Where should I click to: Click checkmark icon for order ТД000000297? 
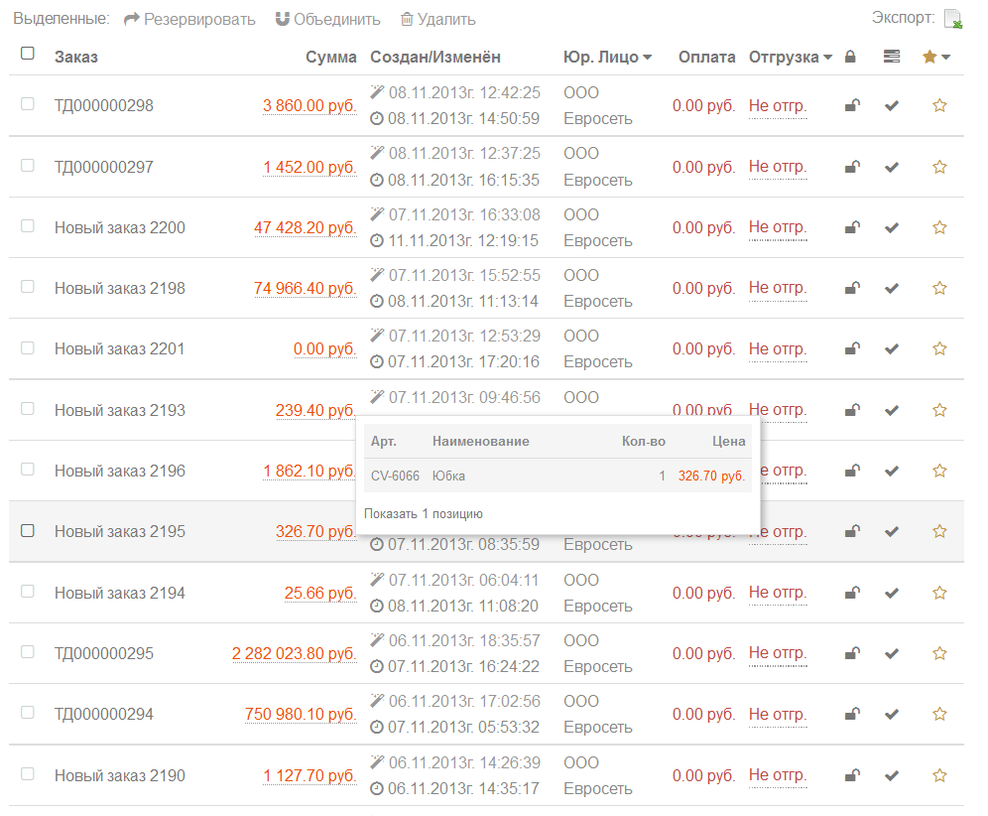point(892,167)
